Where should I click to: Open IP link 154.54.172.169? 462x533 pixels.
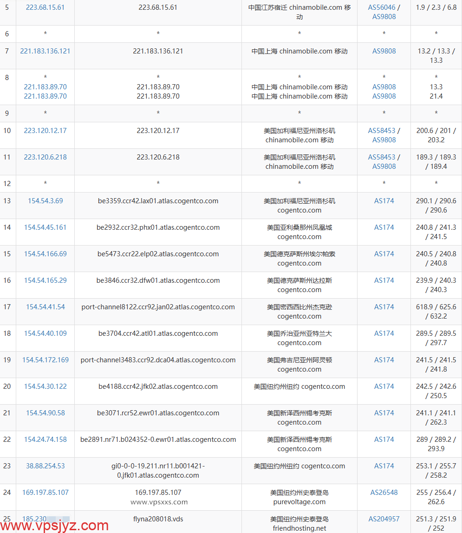(45, 360)
